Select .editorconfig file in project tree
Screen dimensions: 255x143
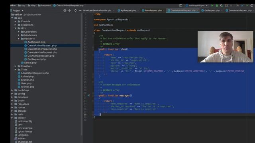[25, 121]
